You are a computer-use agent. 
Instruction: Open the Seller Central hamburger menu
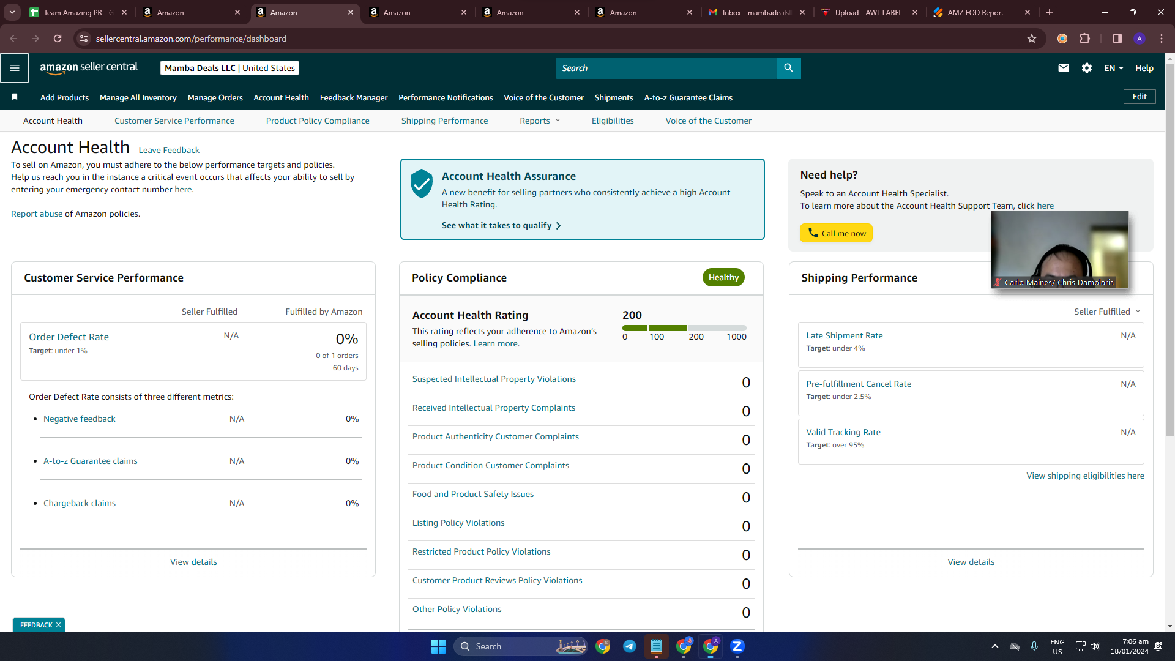point(15,68)
